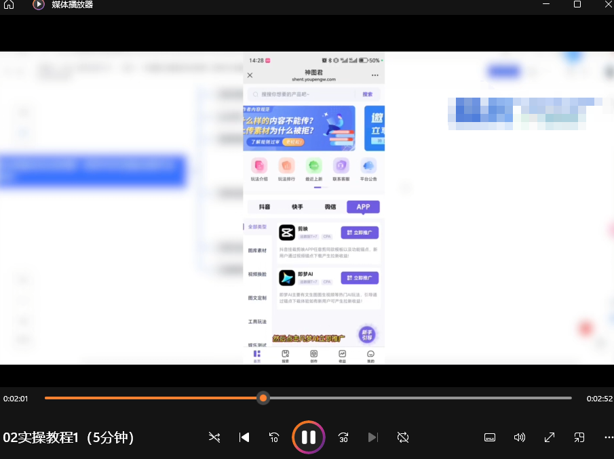Open more options ellipsis in player bar
This screenshot has height=459, width=614.
(609, 437)
